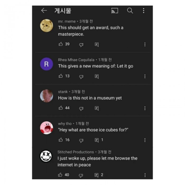View replies on Stitched Productions' comment

point(98,175)
